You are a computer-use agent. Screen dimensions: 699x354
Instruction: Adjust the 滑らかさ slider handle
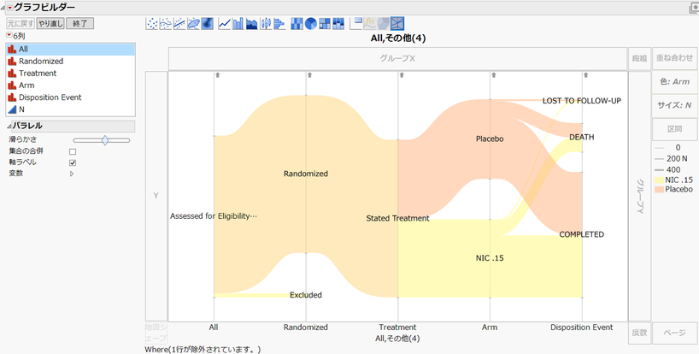pos(105,140)
